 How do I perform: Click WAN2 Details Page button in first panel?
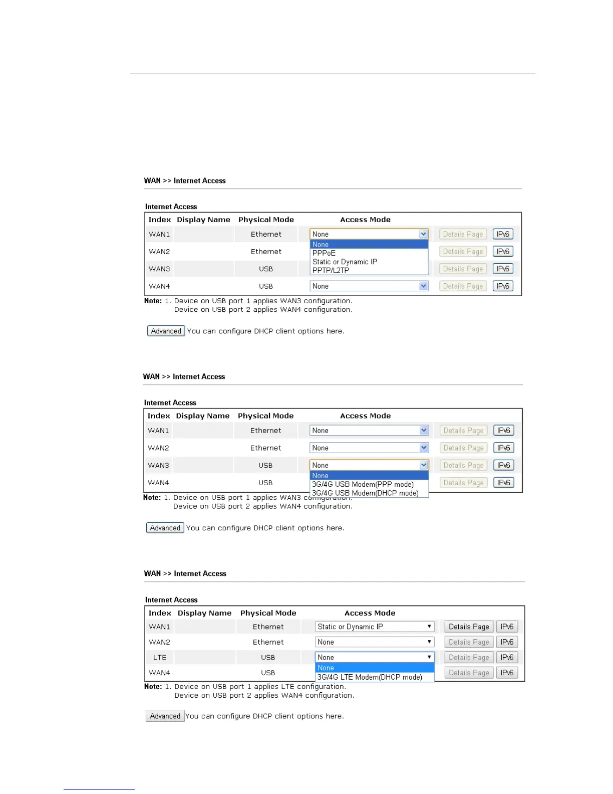point(463,252)
